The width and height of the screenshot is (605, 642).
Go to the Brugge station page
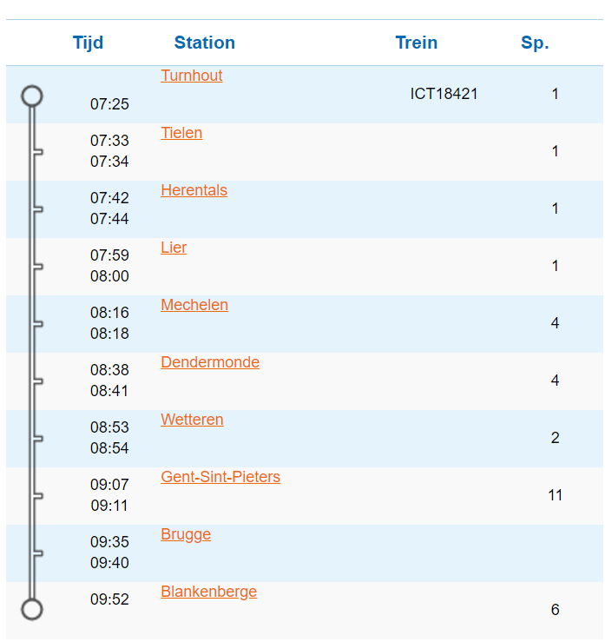pyautogui.click(x=186, y=534)
